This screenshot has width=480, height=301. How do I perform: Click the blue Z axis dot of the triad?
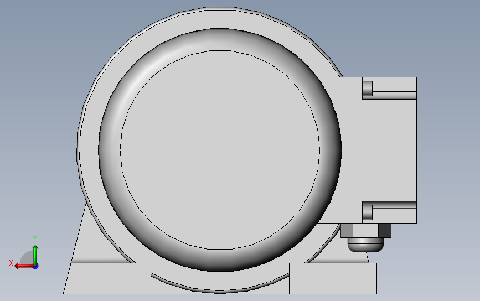click(x=36, y=267)
